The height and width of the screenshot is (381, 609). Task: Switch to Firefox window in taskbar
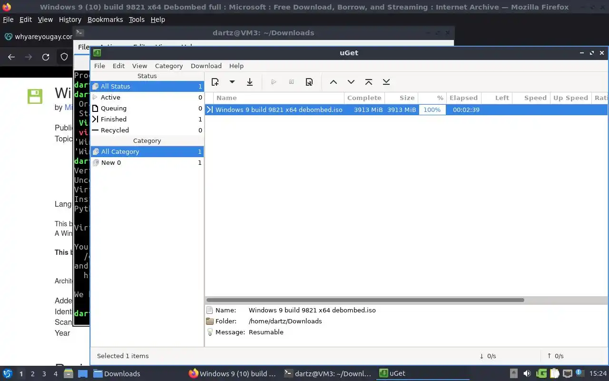coord(233,374)
